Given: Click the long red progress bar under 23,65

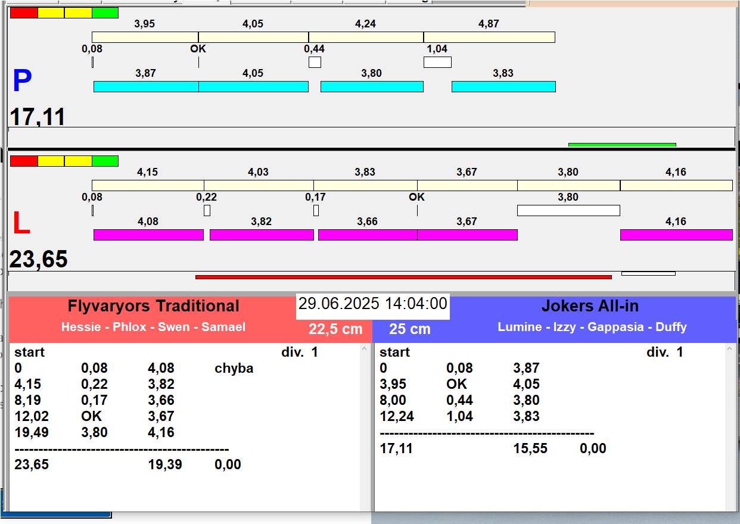Looking at the screenshot, I should [403, 277].
